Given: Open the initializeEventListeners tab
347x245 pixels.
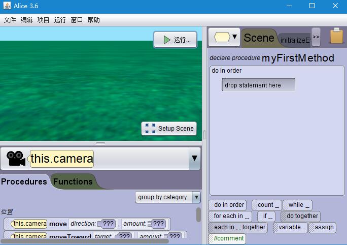Looking at the screenshot, I should coord(295,40).
